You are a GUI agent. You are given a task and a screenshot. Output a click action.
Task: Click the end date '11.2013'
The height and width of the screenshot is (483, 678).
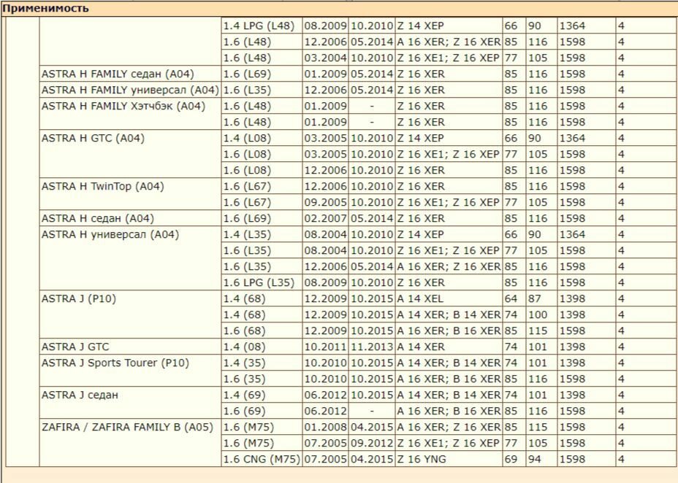pos(372,347)
